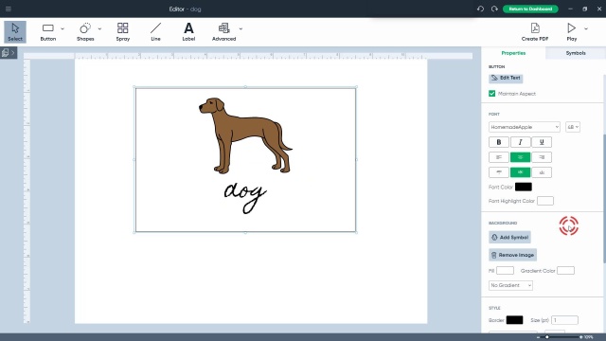This screenshot has height=341, width=606.
Task: Switch to the Symbols tab
Action: [x=576, y=53]
